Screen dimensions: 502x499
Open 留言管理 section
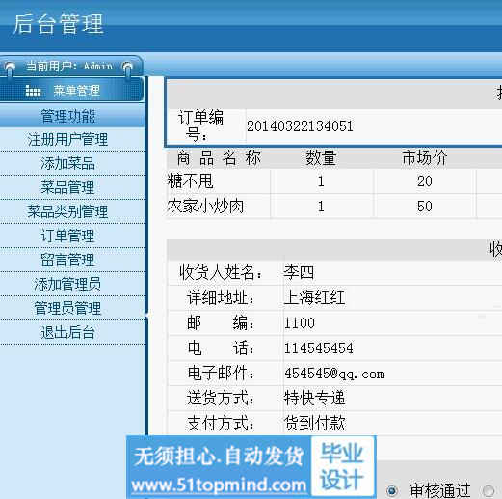pyautogui.click(x=67, y=260)
